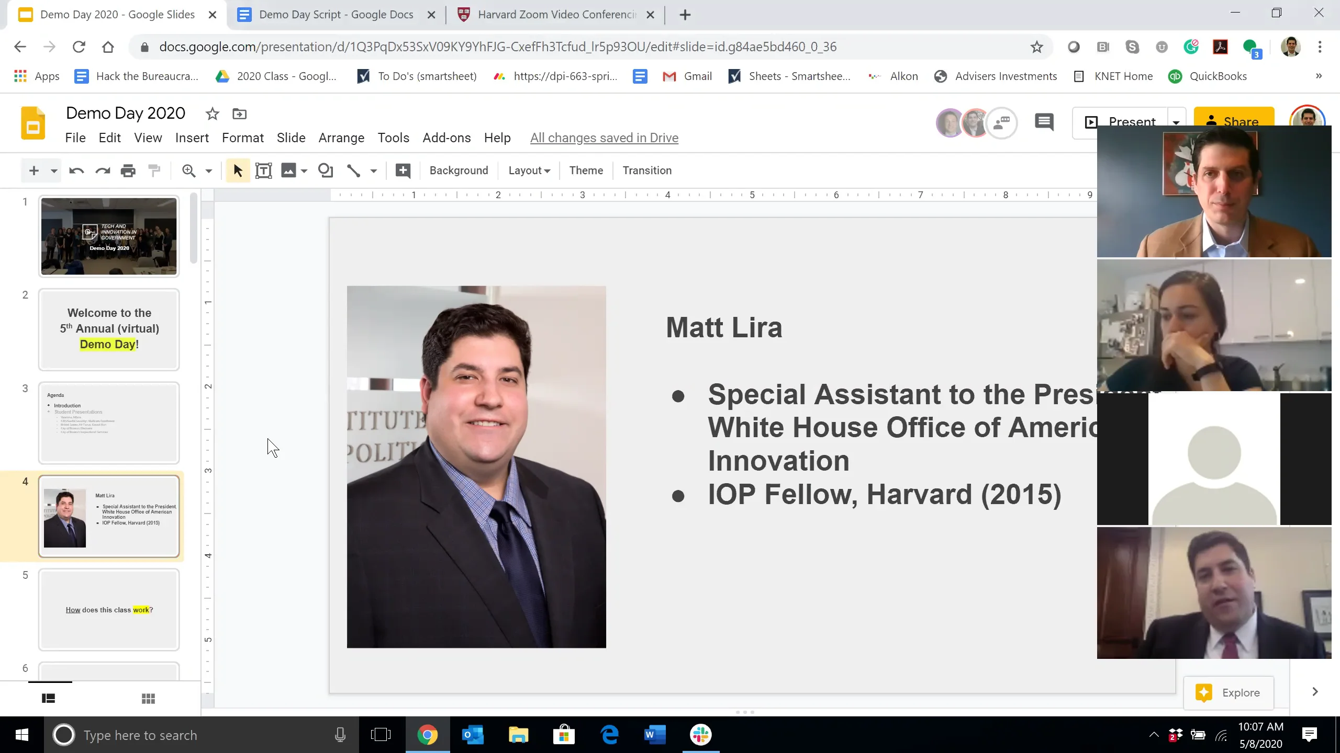This screenshot has height=753, width=1340.
Task: Click the Add comment toolbar icon
Action: click(x=403, y=170)
